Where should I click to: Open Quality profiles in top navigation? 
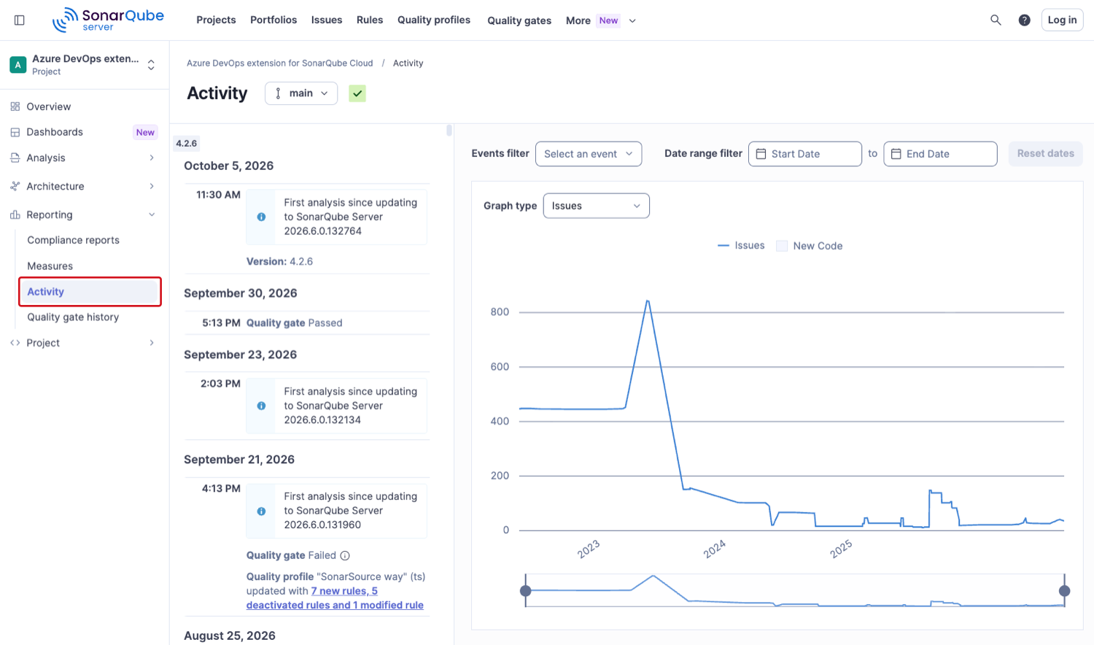point(434,20)
